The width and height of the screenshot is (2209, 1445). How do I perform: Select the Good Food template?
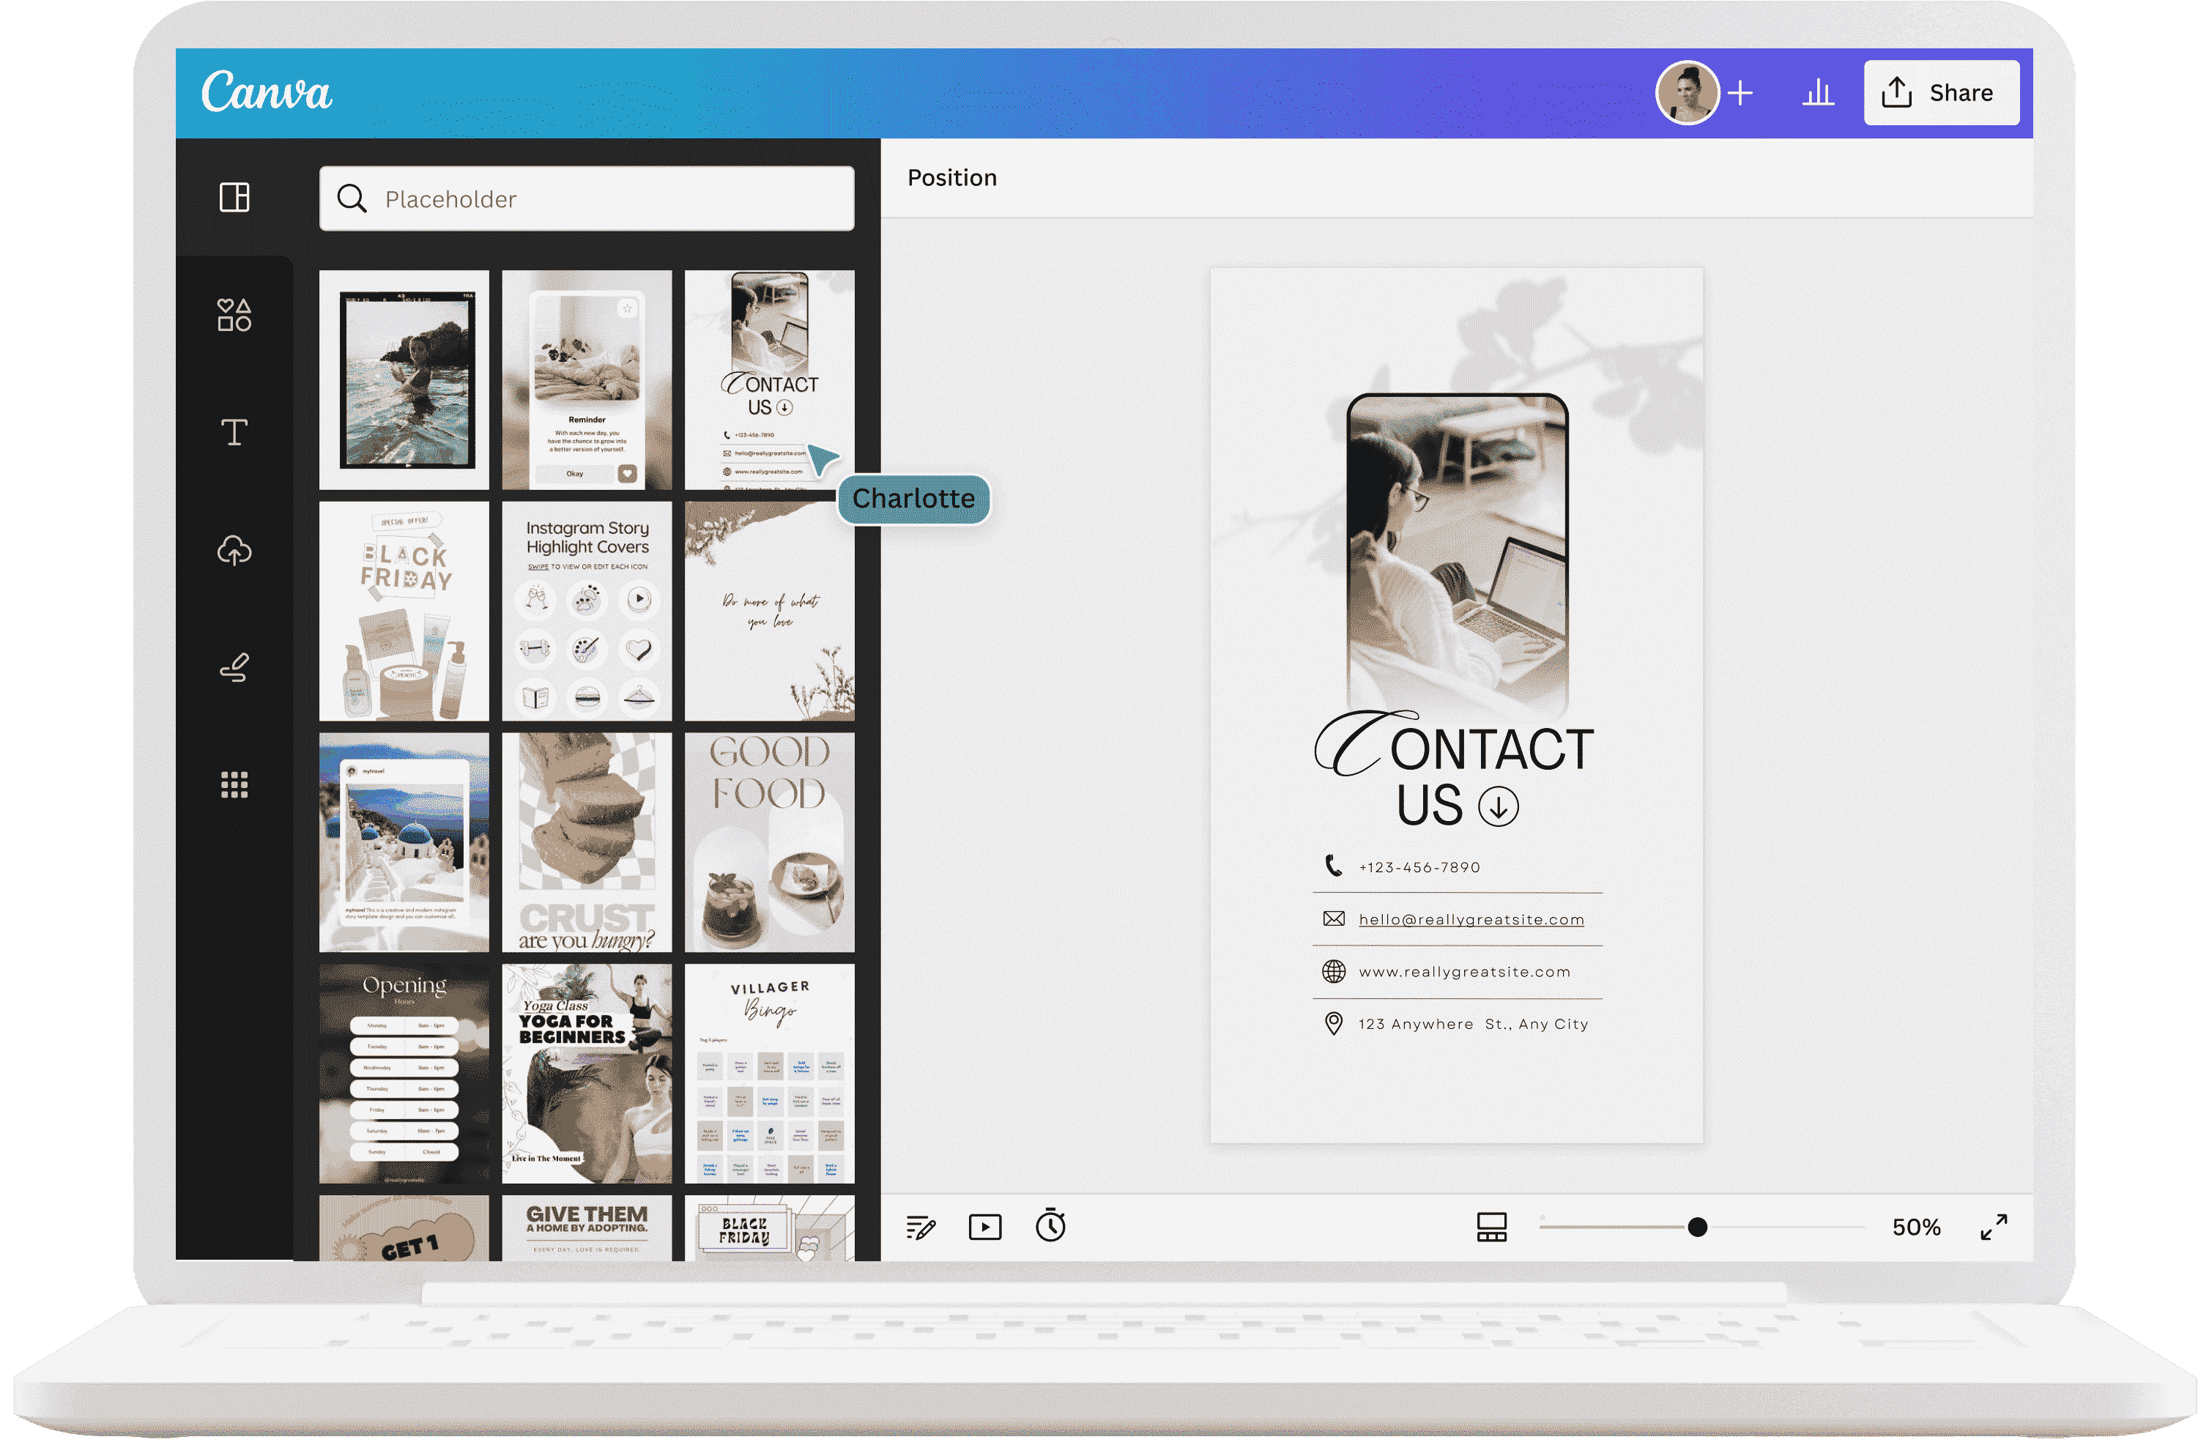[770, 843]
